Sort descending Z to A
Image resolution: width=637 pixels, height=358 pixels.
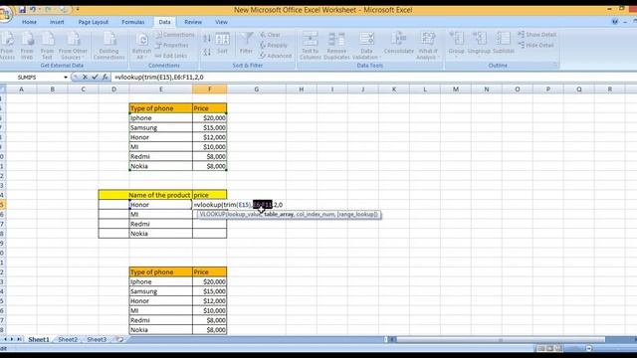207,52
